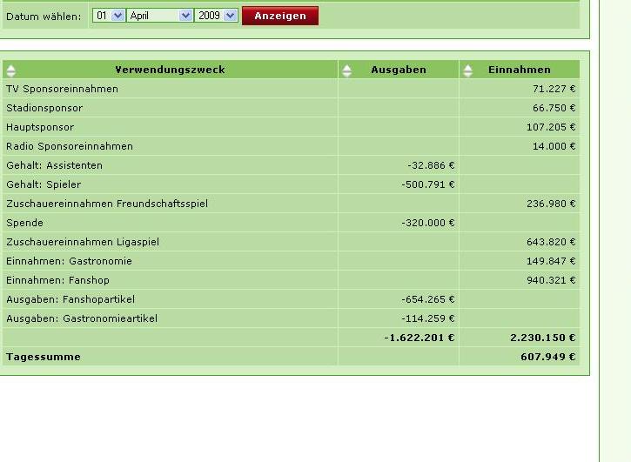Image resolution: width=631 pixels, height=462 pixels.
Task: Expand the month dropdown showing April
Action: tap(160, 16)
